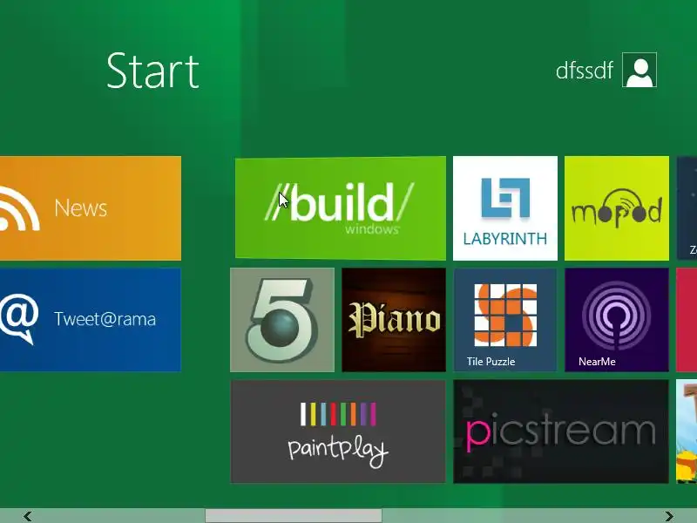The width and height of the screenshot is (697, 523).
Task: Launch the 5 ball game tile
Action: [x=282, y=320]
